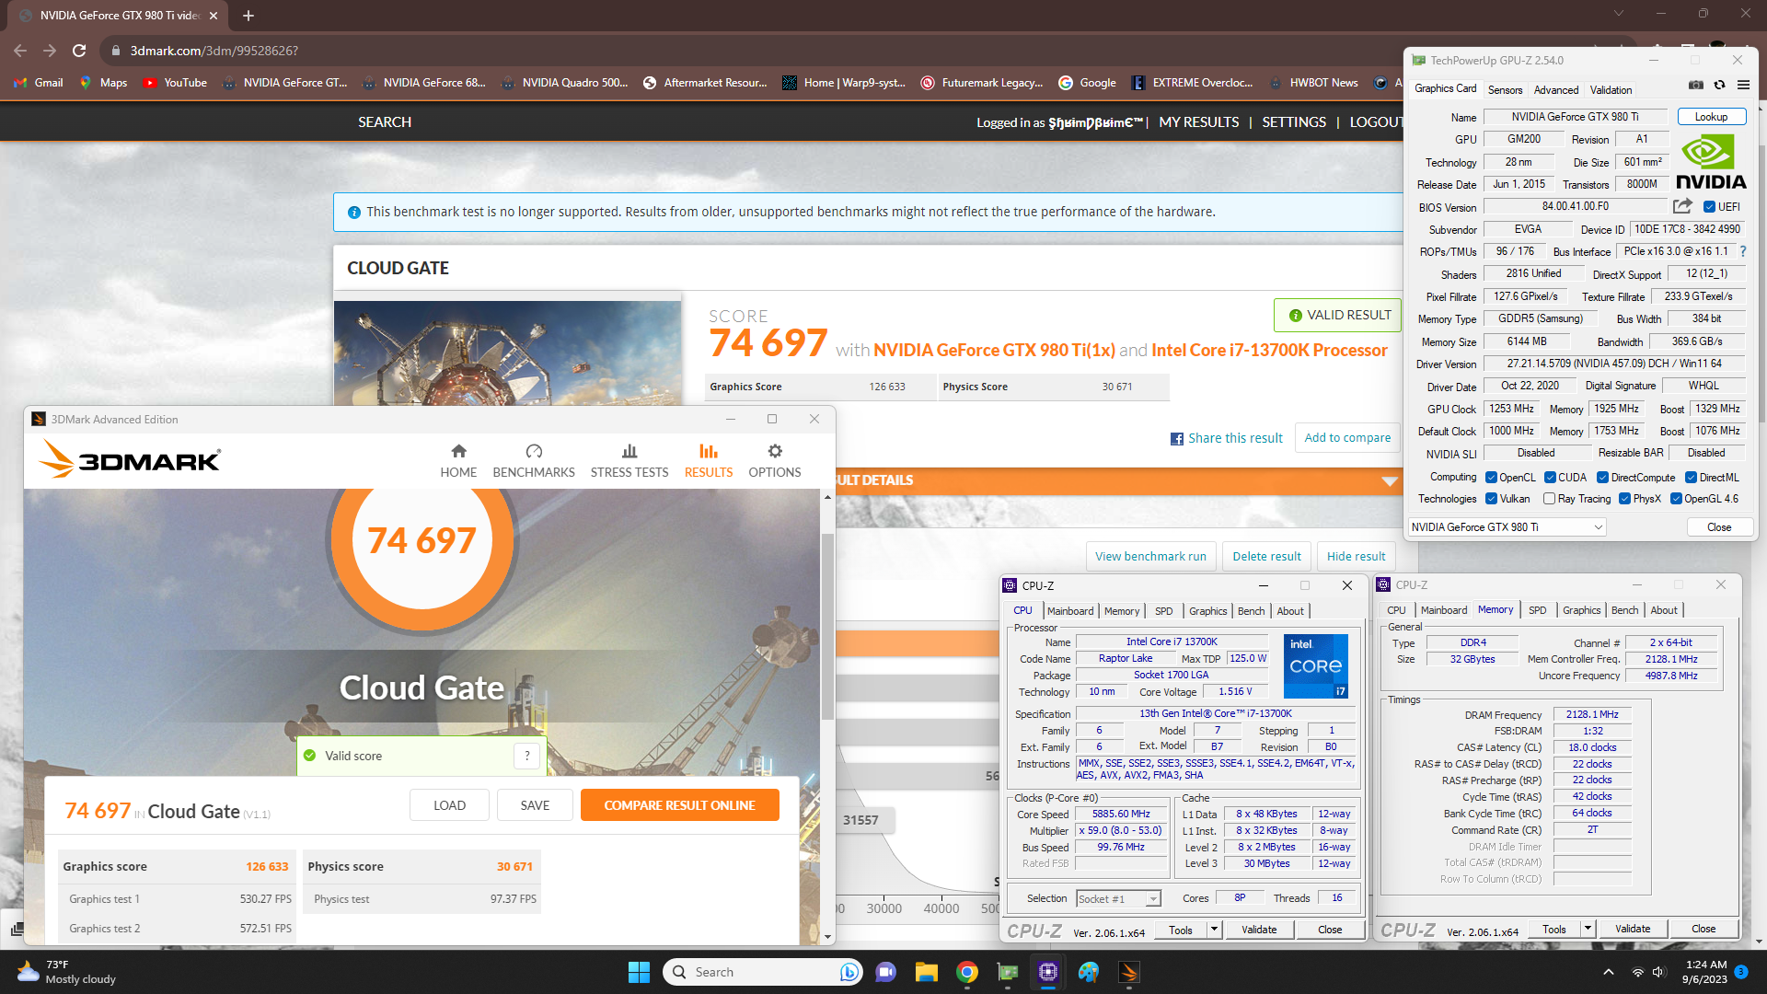Viewport: 1767px width, 994px height.
Task: Open the GPU-Z taskbar icon
Action: point(1008,972)
